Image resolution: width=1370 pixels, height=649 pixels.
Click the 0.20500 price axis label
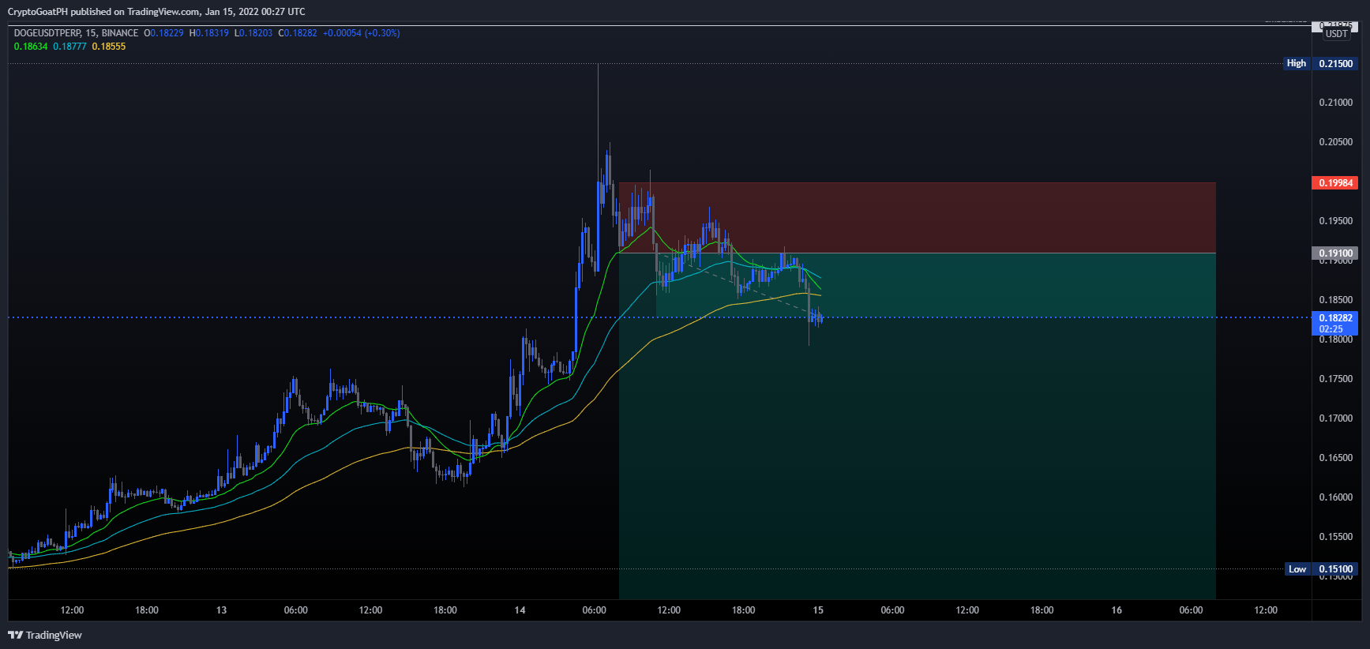click(1336, 142)
